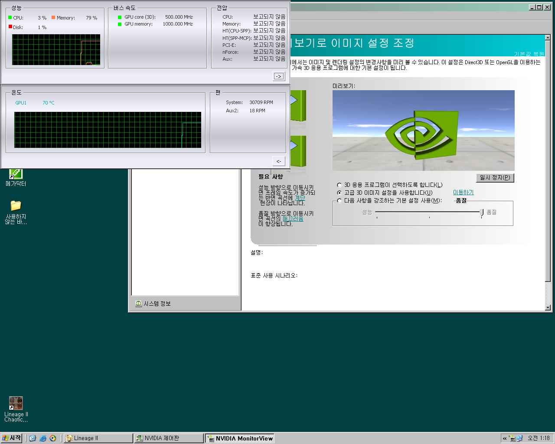This screenshot has height=444, width=555.
Task: Collapse MonitorView panel with <- button
Action: coord(279,161)
